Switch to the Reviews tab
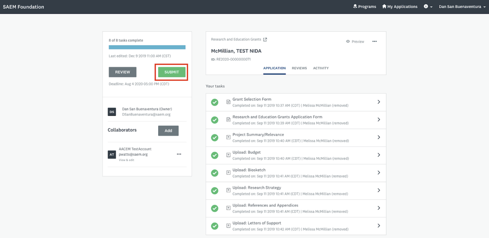This screenshot has height=238, width=489. pyautogui.click(x=299, y=68)
